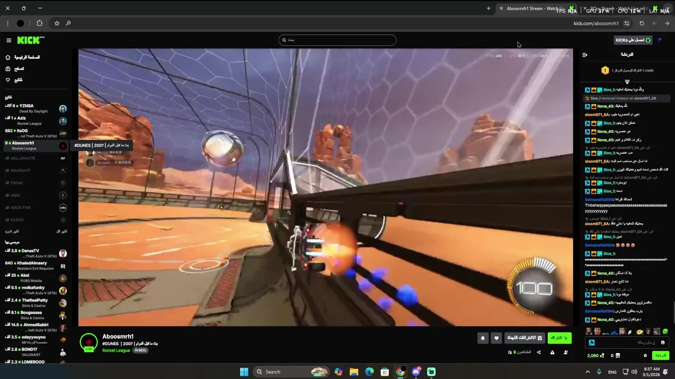Open site settings icon in address bar
Viewport: 675px width, 379px height.
pos(626,23)
